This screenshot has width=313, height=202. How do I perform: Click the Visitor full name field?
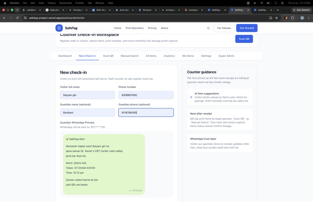tap(87, 95)
